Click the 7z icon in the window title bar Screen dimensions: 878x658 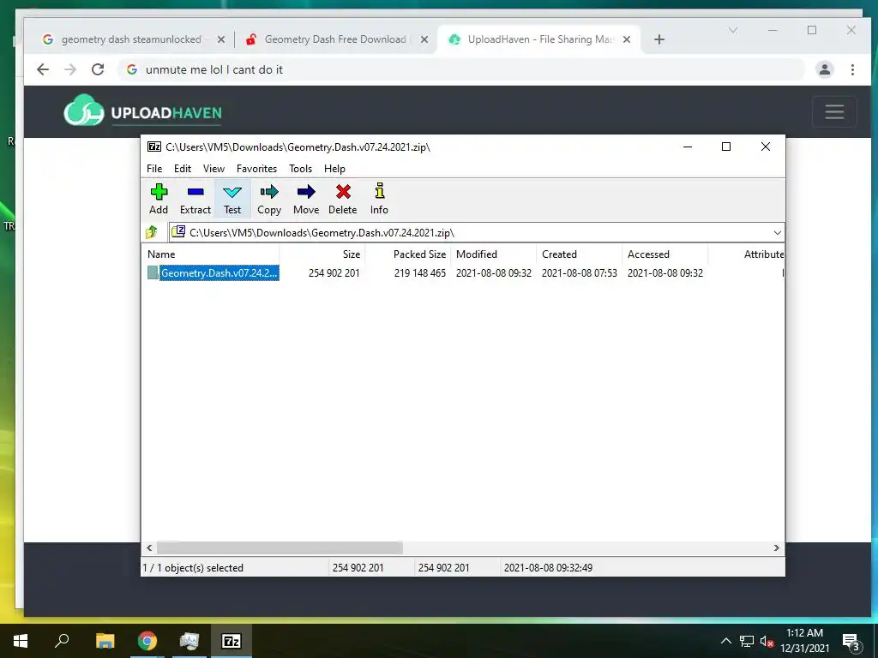pos(154,147)
